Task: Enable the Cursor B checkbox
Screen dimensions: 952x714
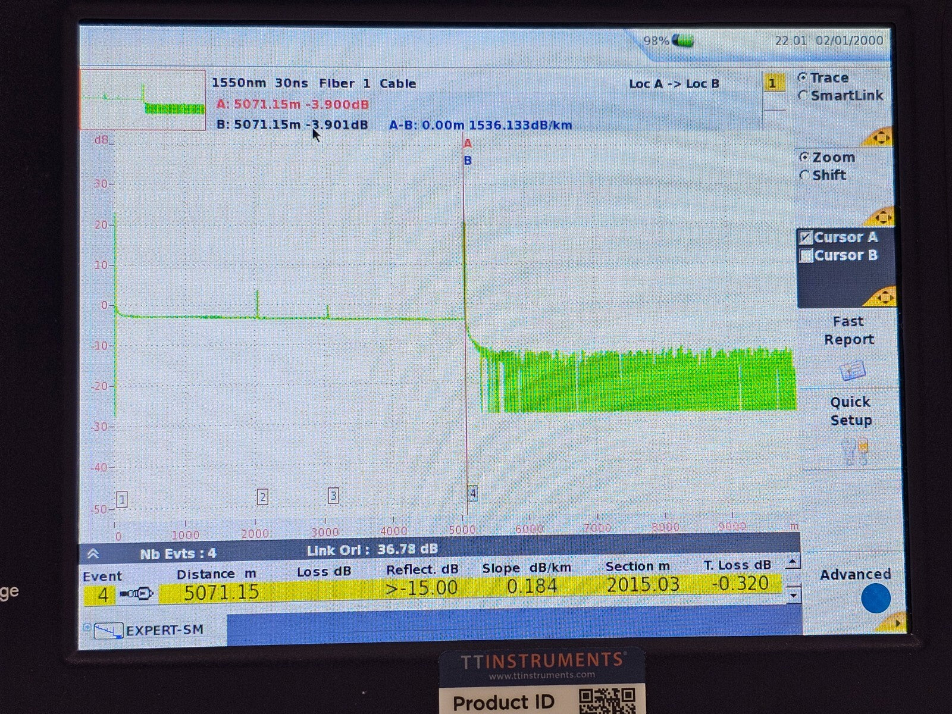Action: (807, 255)
